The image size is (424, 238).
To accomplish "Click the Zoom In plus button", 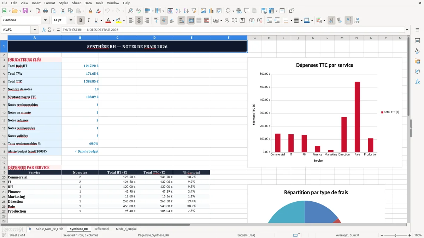I will 410,235.
